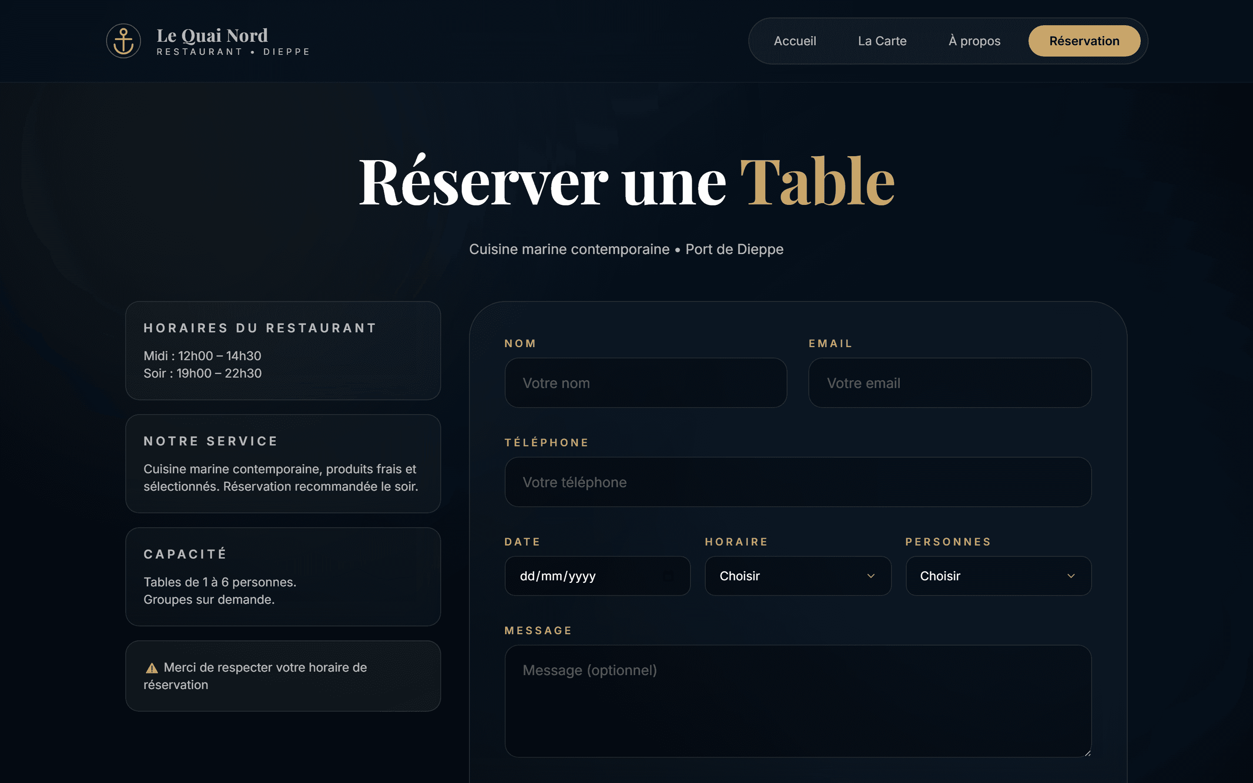Click into the Message (optionnel) textarea
Screen dimensions: 1253x783
798,701
